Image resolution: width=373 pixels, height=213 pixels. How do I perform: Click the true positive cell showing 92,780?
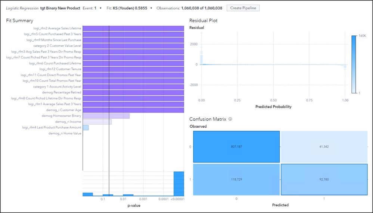[323, 179]
